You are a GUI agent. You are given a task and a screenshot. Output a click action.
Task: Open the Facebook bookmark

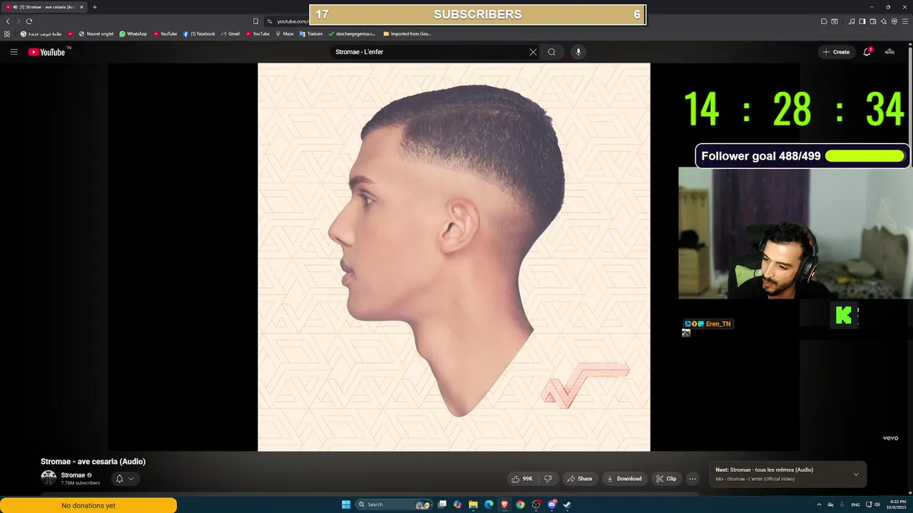(x=199, y=33)
